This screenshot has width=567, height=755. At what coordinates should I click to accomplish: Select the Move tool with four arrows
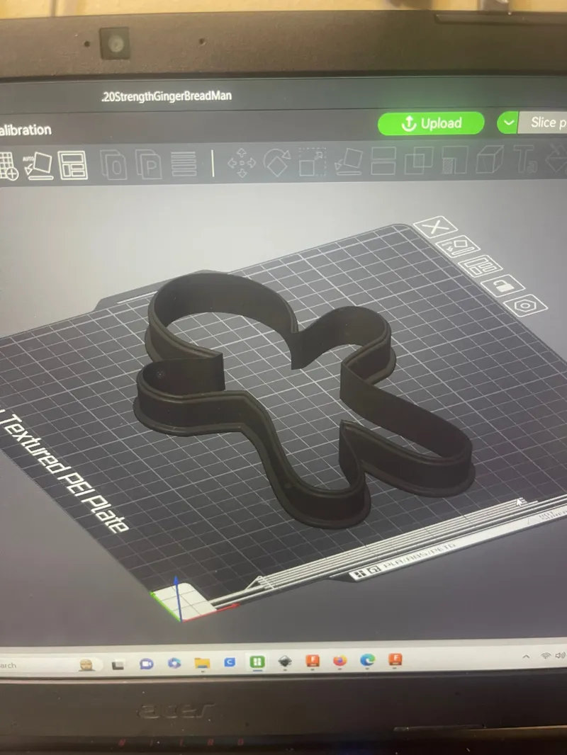click(x=242, y=163)
